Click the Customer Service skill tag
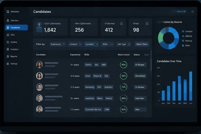Image resolution: width=201 pixels, height=134 pixels. click(93, 109)
